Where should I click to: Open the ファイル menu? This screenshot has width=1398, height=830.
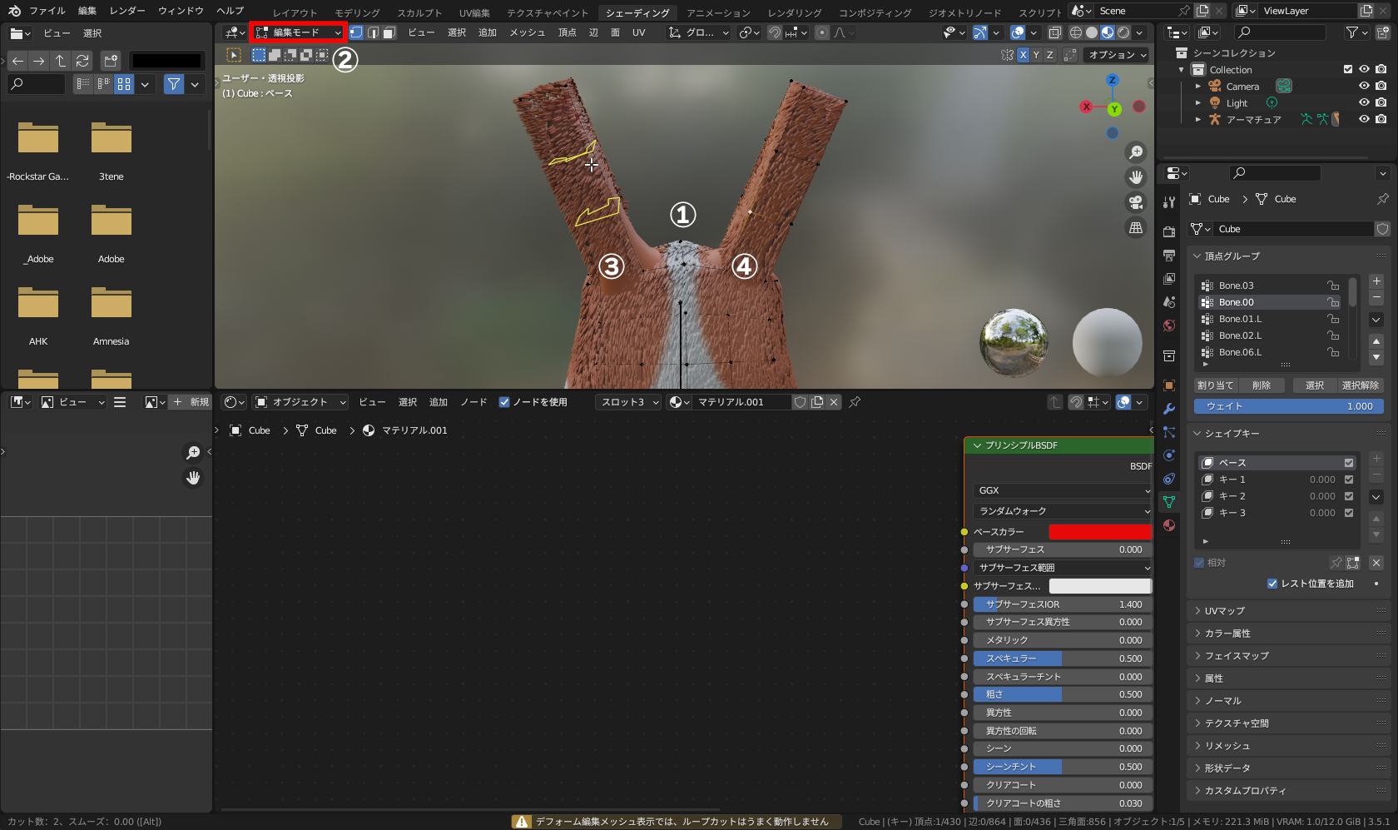click(x=47, y=11)
